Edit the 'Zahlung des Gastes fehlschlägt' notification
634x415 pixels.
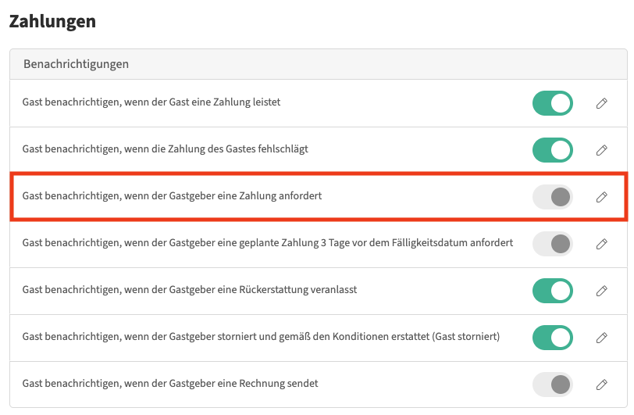click(x=601, y=150)
